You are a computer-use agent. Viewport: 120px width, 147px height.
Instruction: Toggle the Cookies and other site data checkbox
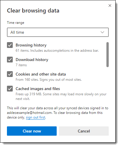[x=10, y=74]
